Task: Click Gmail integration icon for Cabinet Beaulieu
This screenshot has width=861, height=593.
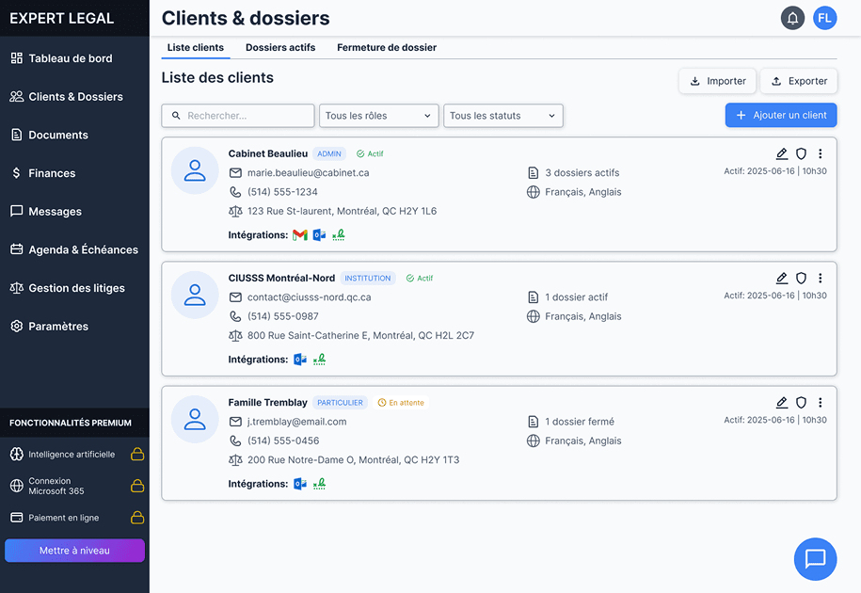Action: [300, 235]
